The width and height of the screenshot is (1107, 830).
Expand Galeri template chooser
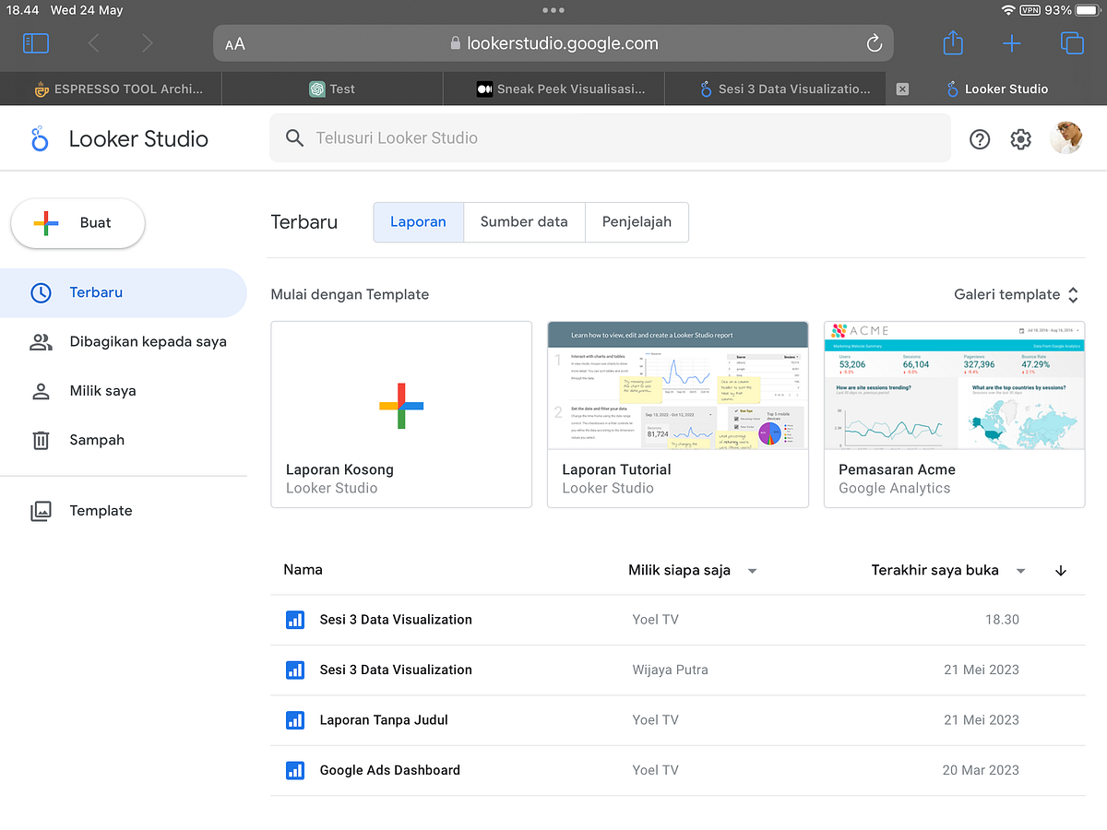pos(1017,295)
